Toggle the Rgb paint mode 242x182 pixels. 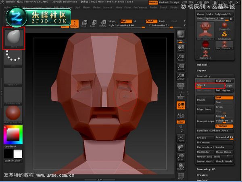pos(126,21)
